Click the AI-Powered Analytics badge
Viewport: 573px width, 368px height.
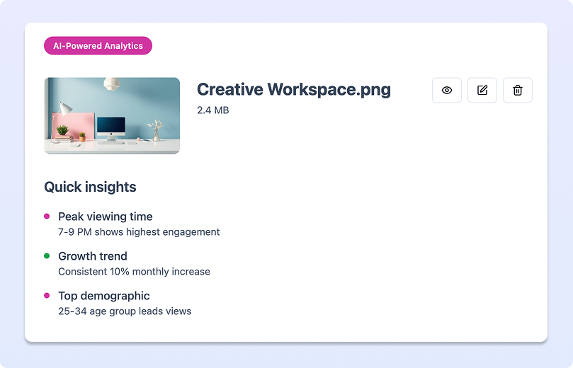tap(98, 46)
